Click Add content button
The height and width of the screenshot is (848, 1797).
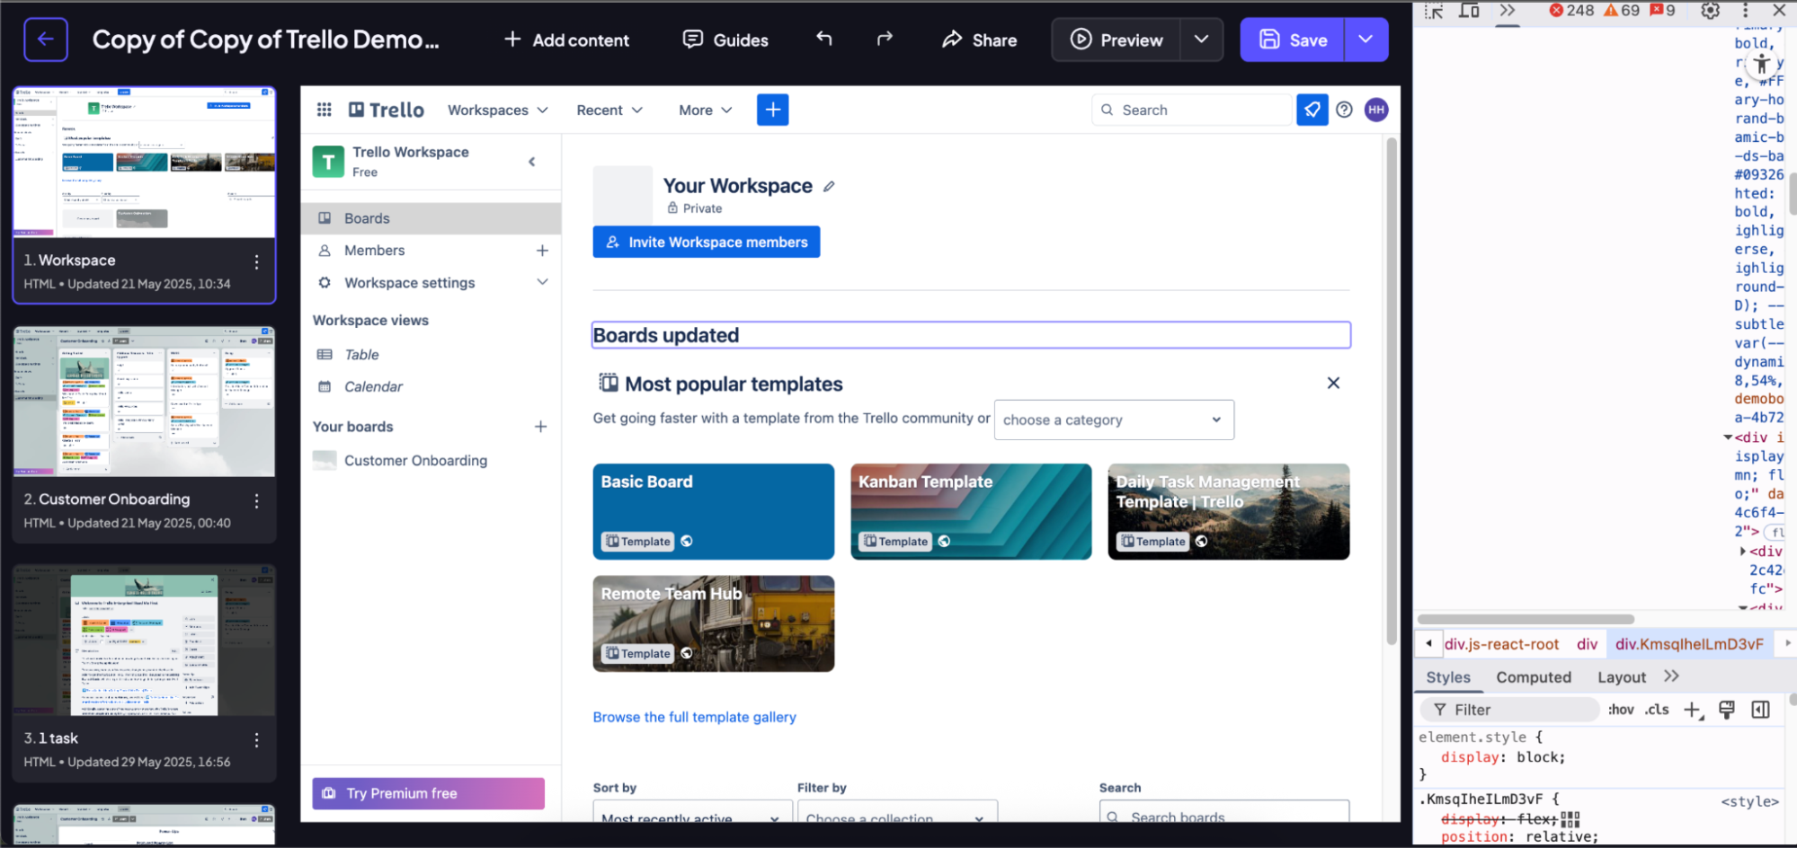pyautogui.click(x=566, y=40)
